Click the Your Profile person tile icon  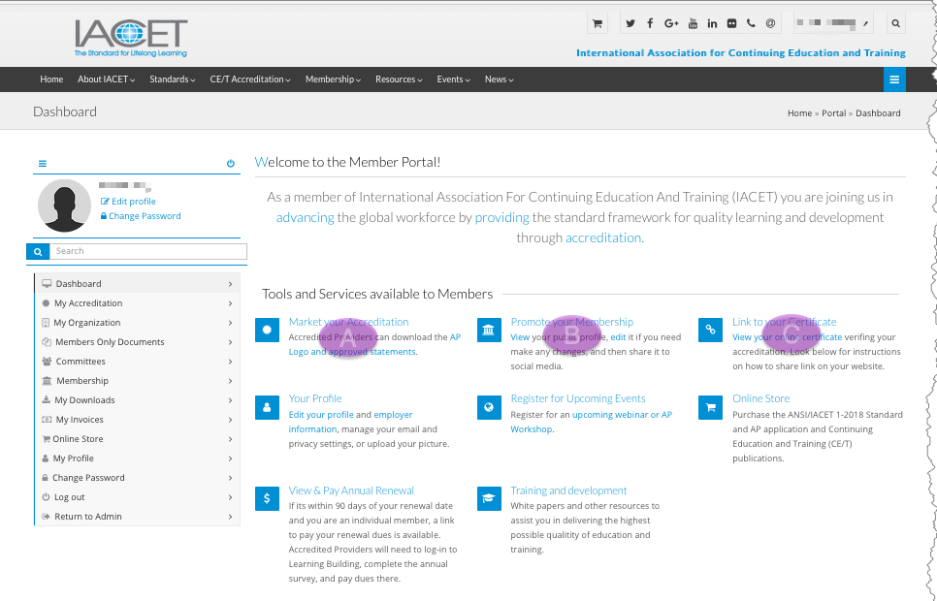click(267, 407)
